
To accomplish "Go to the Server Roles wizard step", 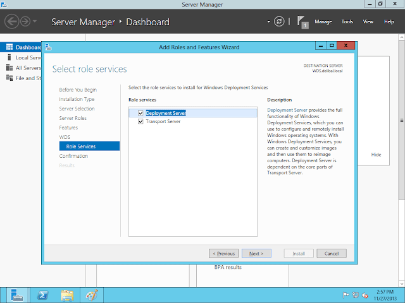I will pos(73,118).
